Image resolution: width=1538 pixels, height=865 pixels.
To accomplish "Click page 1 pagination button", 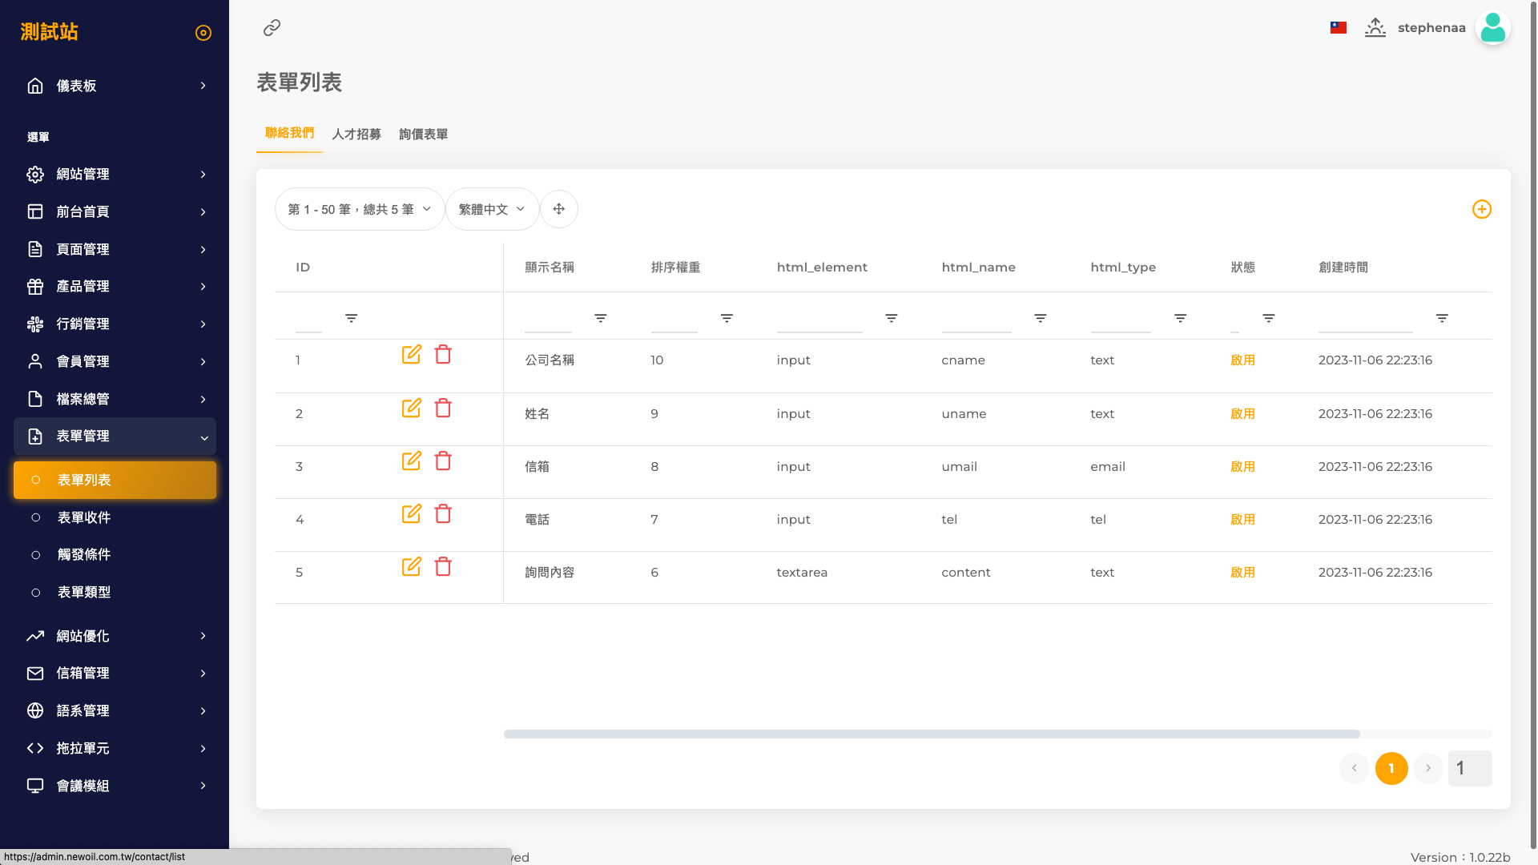I will pos(1391,768).
